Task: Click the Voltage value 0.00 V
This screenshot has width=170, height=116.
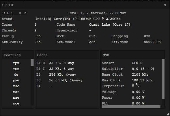Action: point(138,92)
